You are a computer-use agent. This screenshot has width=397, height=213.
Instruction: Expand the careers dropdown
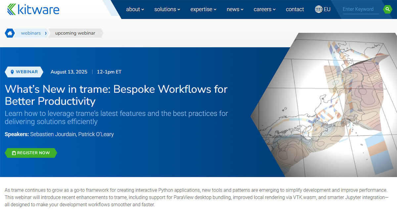pyautogui.click(x=264, y=9)
